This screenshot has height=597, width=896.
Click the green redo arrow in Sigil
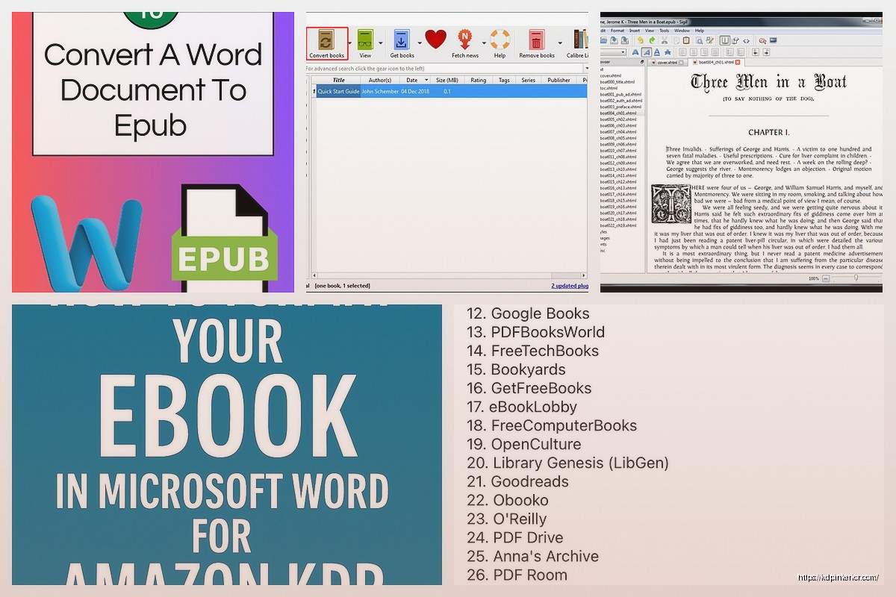[x=653, y=40]
